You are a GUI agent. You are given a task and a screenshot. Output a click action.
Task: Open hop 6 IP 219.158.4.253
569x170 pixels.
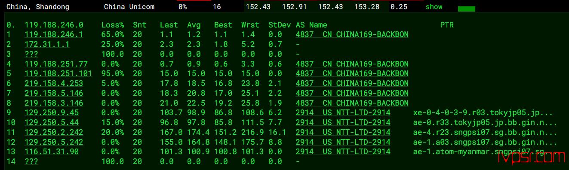[54, 83]
